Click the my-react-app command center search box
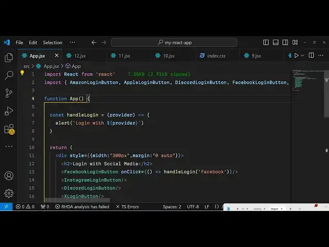This screenshot has height=247, width=329. click(x=174, y=42)
